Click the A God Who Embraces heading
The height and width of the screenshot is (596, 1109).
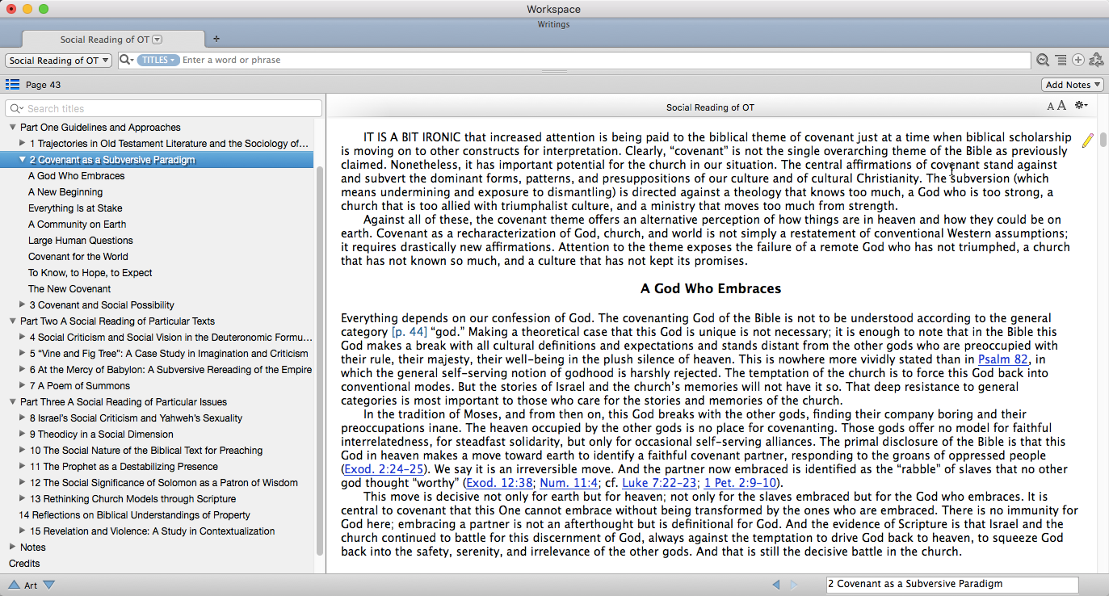pos(711,288)
